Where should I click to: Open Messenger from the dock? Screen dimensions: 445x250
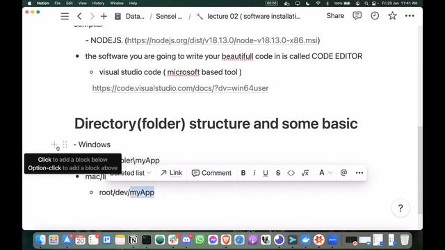[x=213, y=240]
